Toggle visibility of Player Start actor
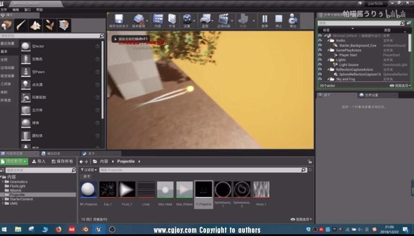414x236 pixels. [x=320, y=55]
